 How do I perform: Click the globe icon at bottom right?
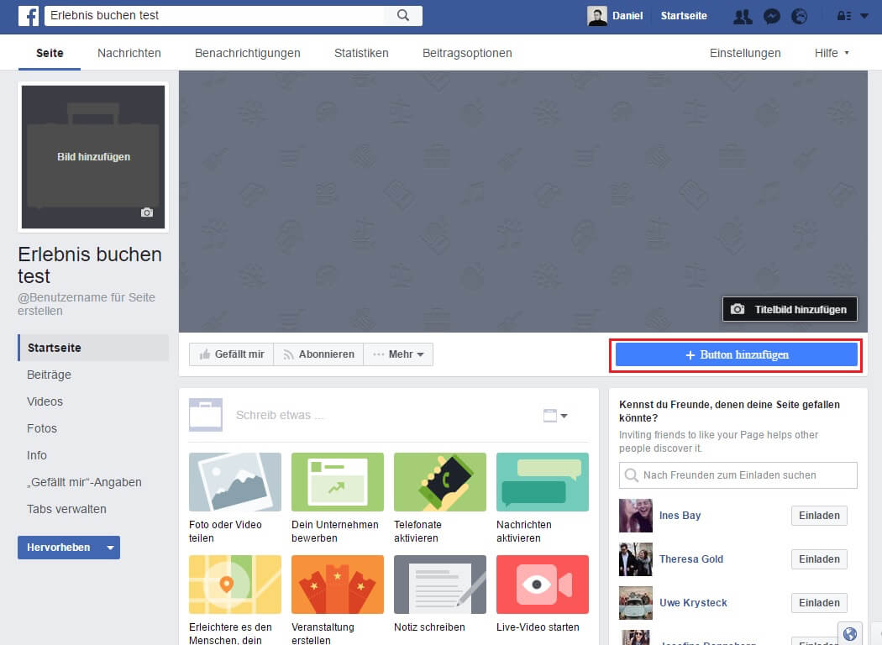click(850, 634)
